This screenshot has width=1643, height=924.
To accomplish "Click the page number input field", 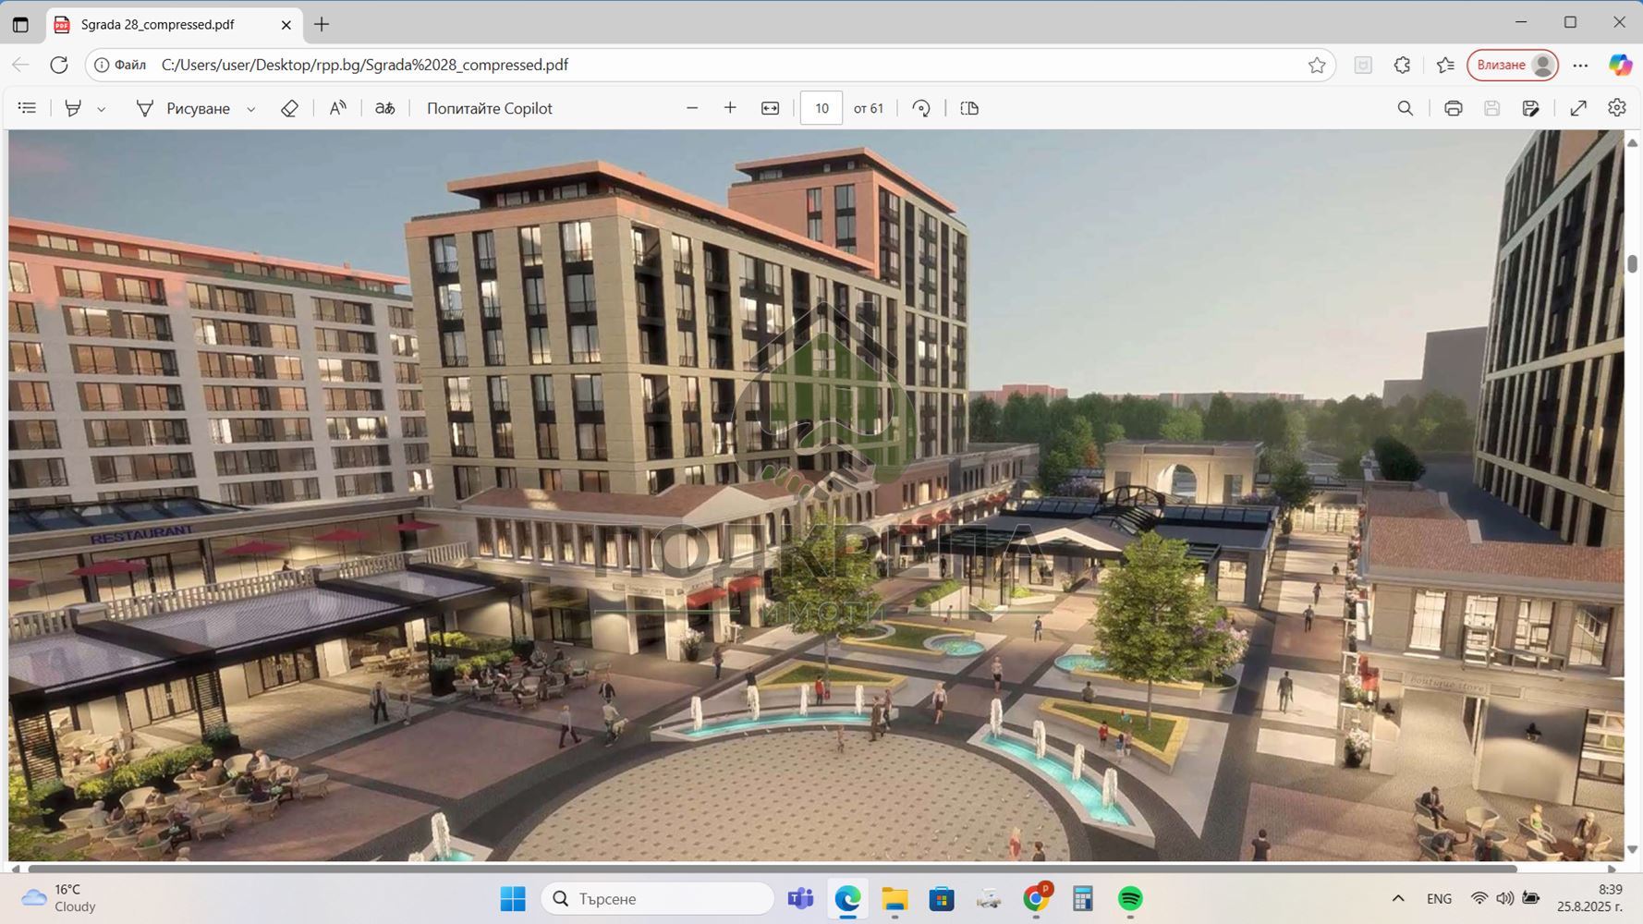I will coord(821,108).
